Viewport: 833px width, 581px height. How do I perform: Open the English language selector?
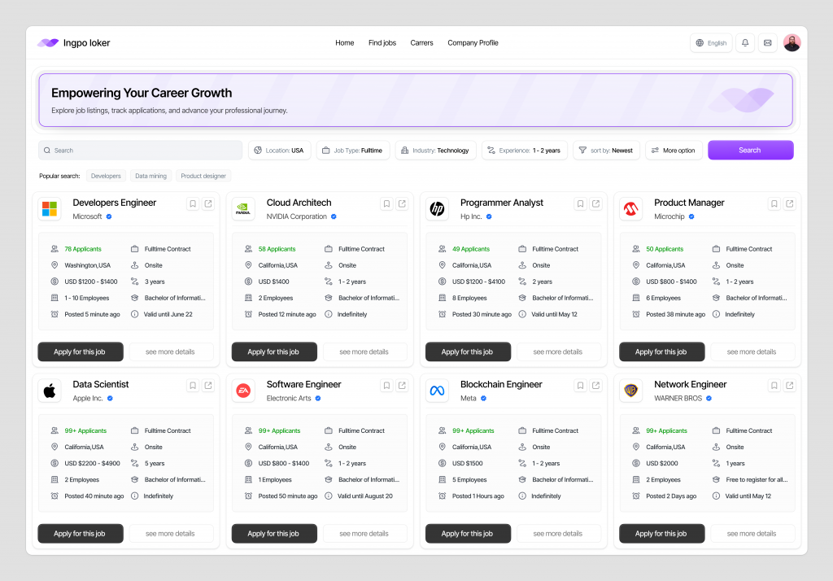click(710, 43)
